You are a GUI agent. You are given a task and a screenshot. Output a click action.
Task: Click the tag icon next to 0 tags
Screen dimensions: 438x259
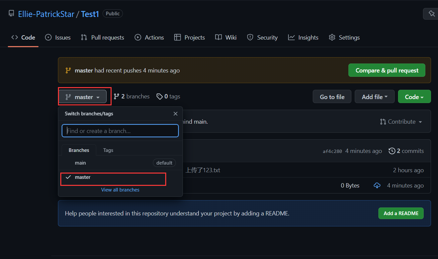[160, 96]
